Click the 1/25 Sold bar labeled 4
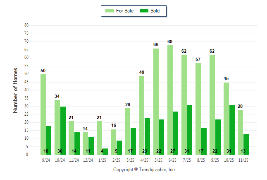Screen dimensions: 267x180 point(105,151)
